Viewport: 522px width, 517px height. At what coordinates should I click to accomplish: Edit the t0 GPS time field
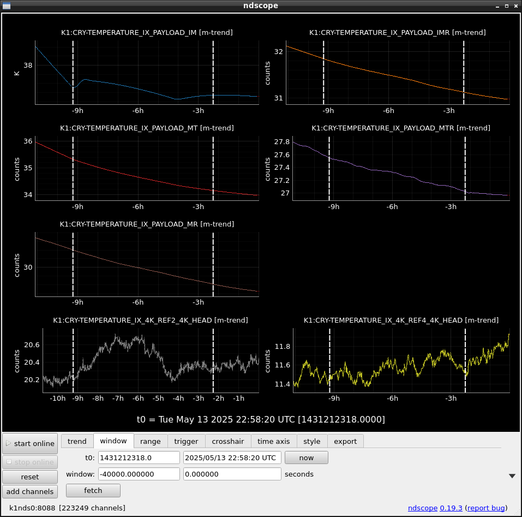139,457
